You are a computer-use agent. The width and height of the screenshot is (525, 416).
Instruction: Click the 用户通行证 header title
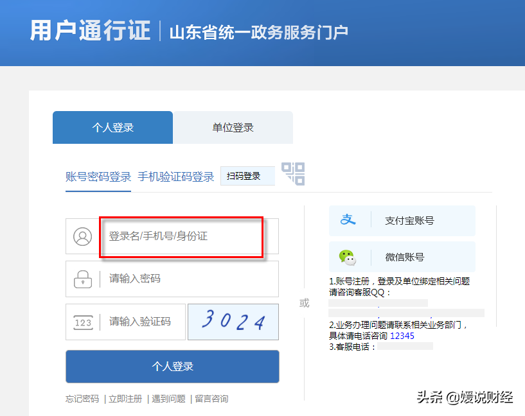[91, 30]
